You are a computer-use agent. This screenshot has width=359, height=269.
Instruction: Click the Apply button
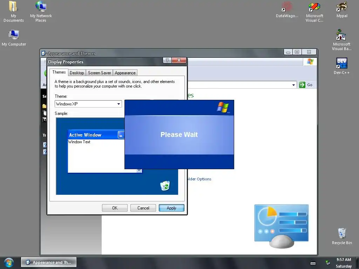(171, 208)
